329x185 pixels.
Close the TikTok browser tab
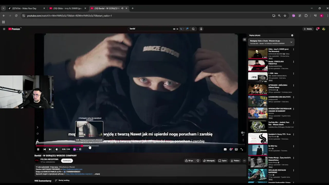(44, 8)
